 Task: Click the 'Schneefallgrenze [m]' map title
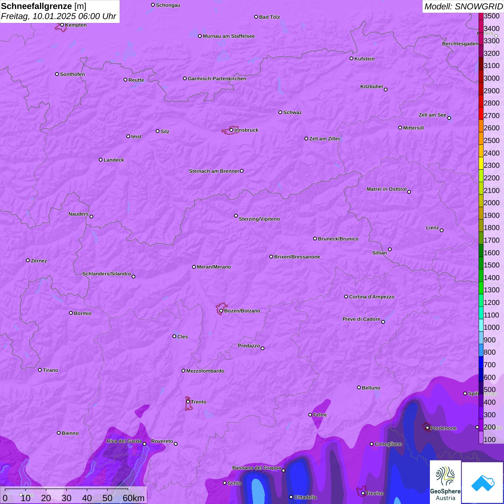coord(44,6)
